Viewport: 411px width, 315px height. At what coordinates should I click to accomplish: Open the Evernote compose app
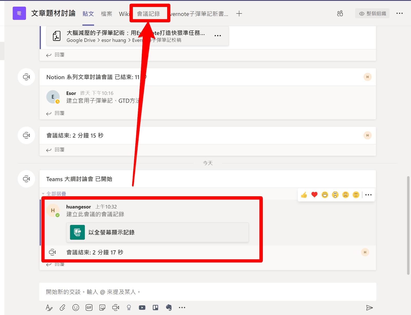click(x=169, y=308)
